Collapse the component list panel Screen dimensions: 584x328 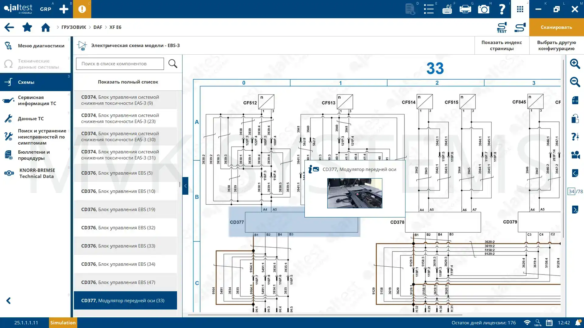[x=185, y=186]
